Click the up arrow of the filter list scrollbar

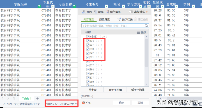click(x=146, y=36)
